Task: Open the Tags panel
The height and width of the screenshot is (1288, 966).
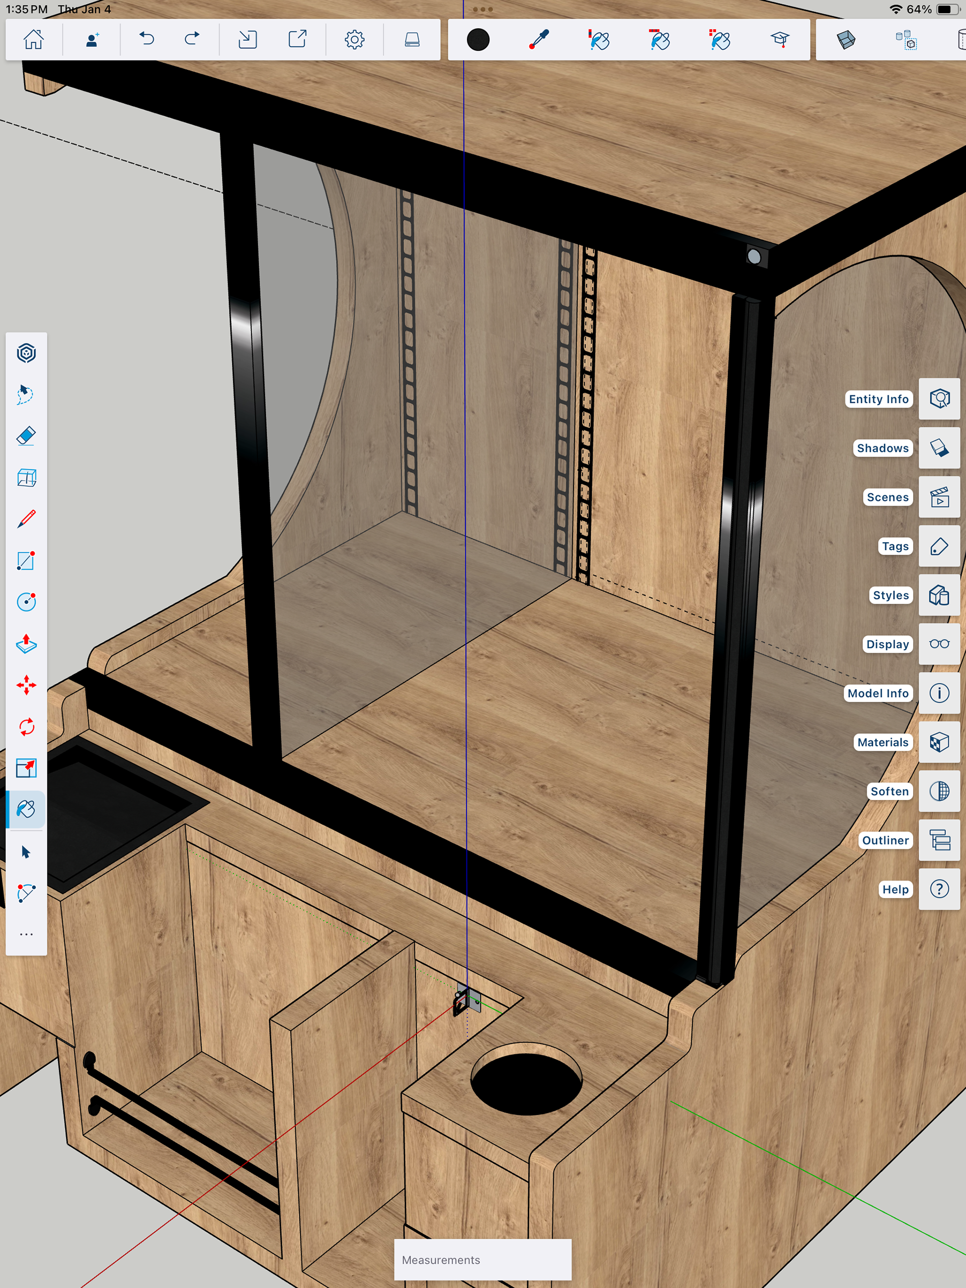Action: (939, 546)
